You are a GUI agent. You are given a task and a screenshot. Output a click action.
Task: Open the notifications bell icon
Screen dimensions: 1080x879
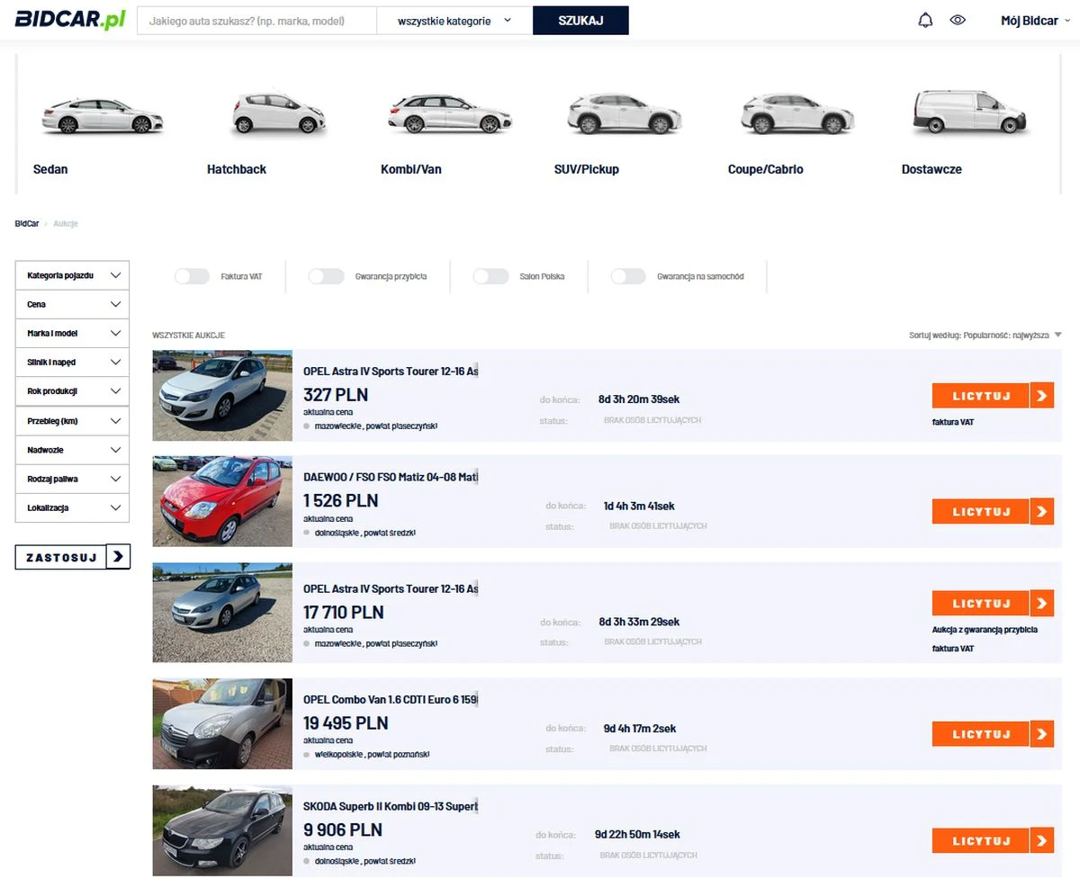pos(925,21)
